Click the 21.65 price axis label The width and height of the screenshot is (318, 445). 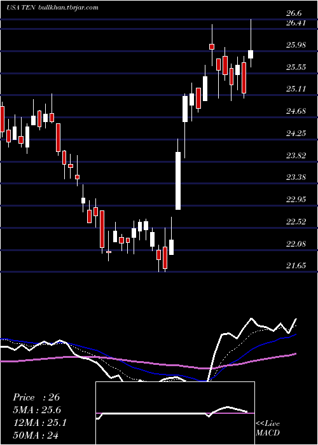tap(296, 265)
